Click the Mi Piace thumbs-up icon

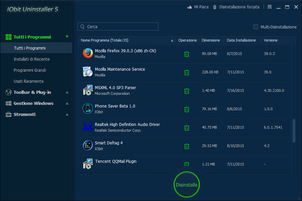coord(190,7)
